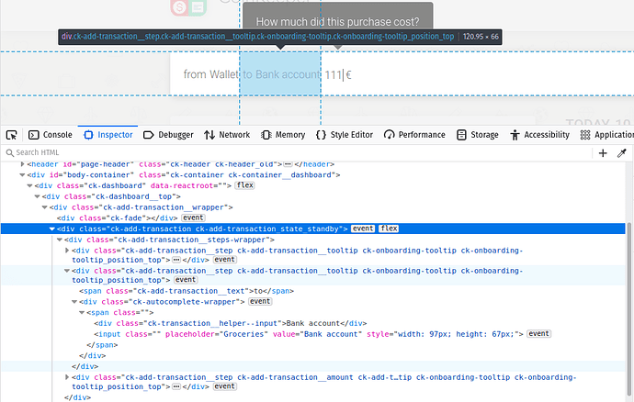The image size is (634, 402).
Task: Activate the element picker tool
Action: click(12, 135)
